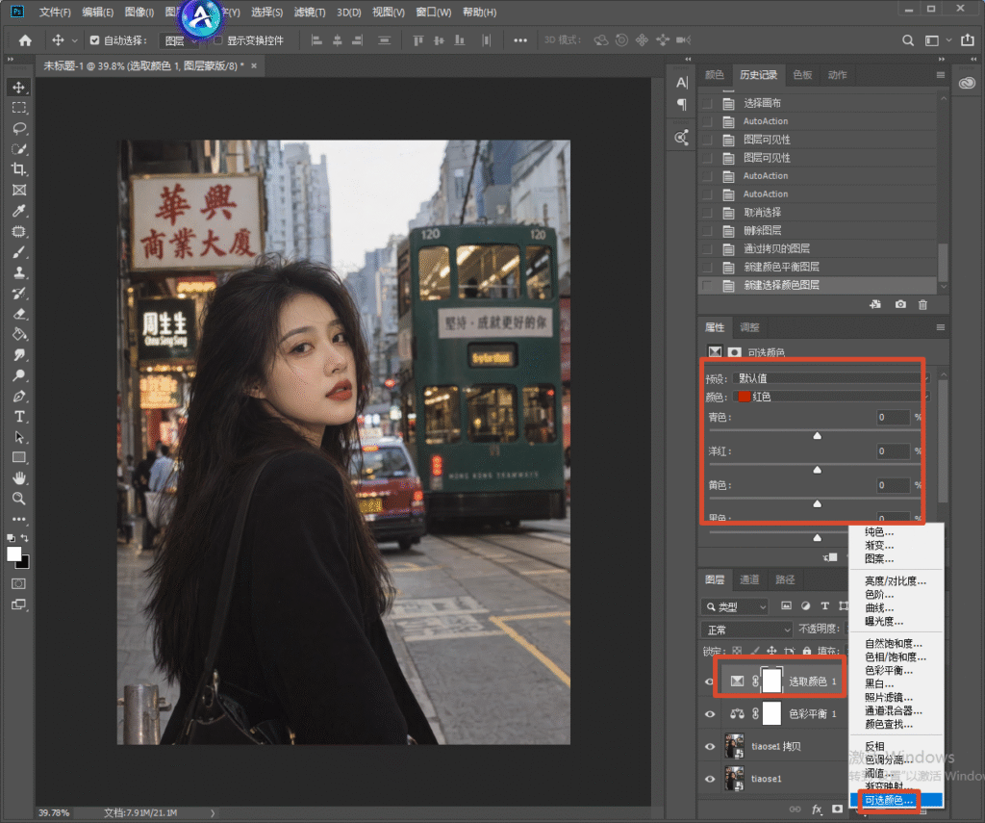Click the foreground color swatch

[x=13, y=553]
